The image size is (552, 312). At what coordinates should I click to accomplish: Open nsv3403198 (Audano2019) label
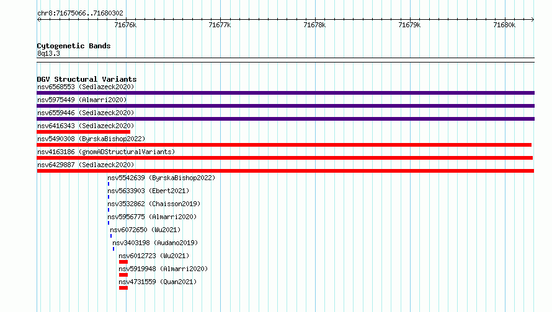point(155,243)
